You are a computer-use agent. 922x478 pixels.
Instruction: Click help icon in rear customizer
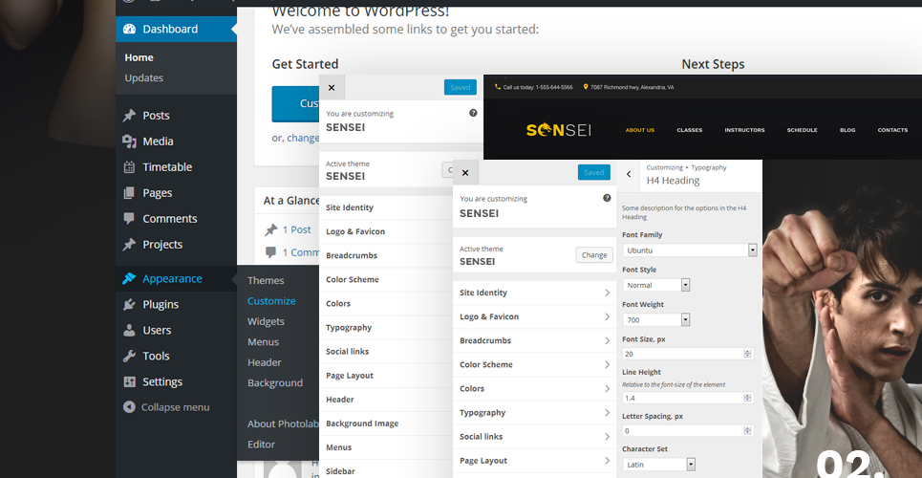(473, 113)
